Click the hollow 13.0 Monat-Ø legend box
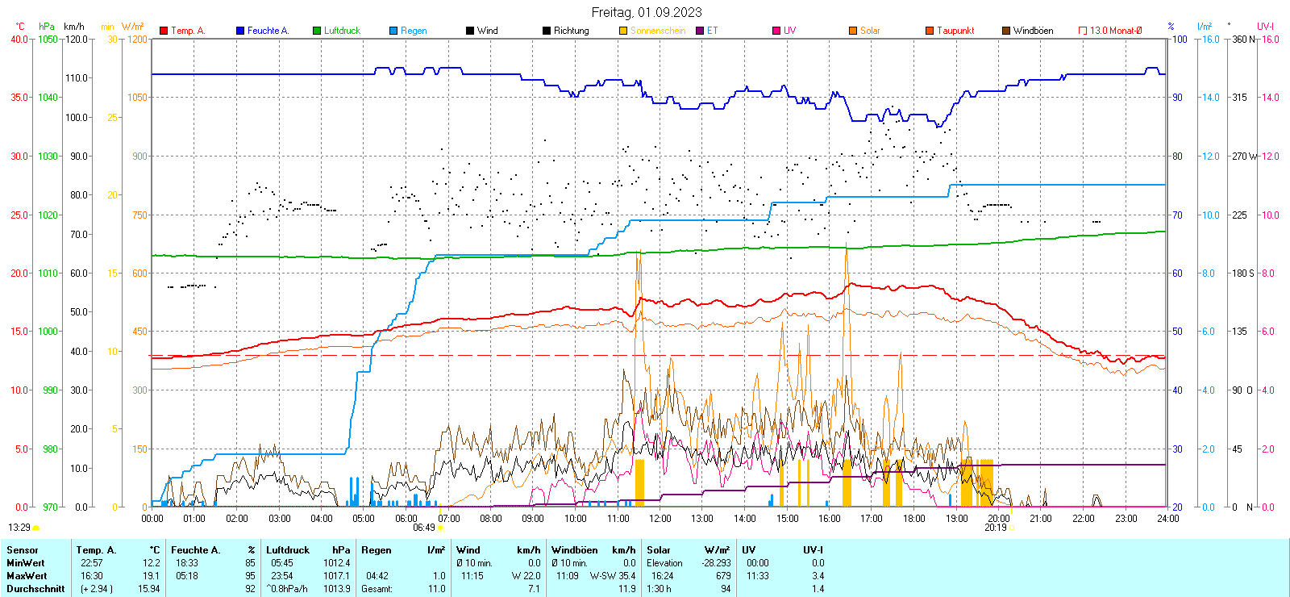Image resolution: width=1290 pixels, height=597 pixels. 1083,31
